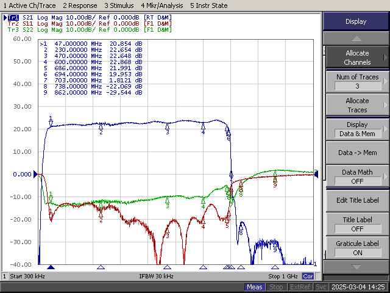This screenshot has height=293, width=390.
Task: Click marker 3 triangle on bottom axis
Action: pyautogui.click(x=167, y=267)
